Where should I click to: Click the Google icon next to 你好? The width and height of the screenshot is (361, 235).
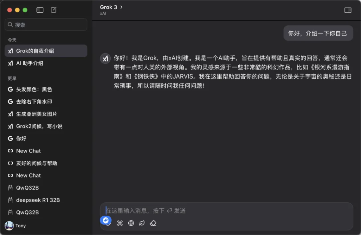tap(10, 138)
